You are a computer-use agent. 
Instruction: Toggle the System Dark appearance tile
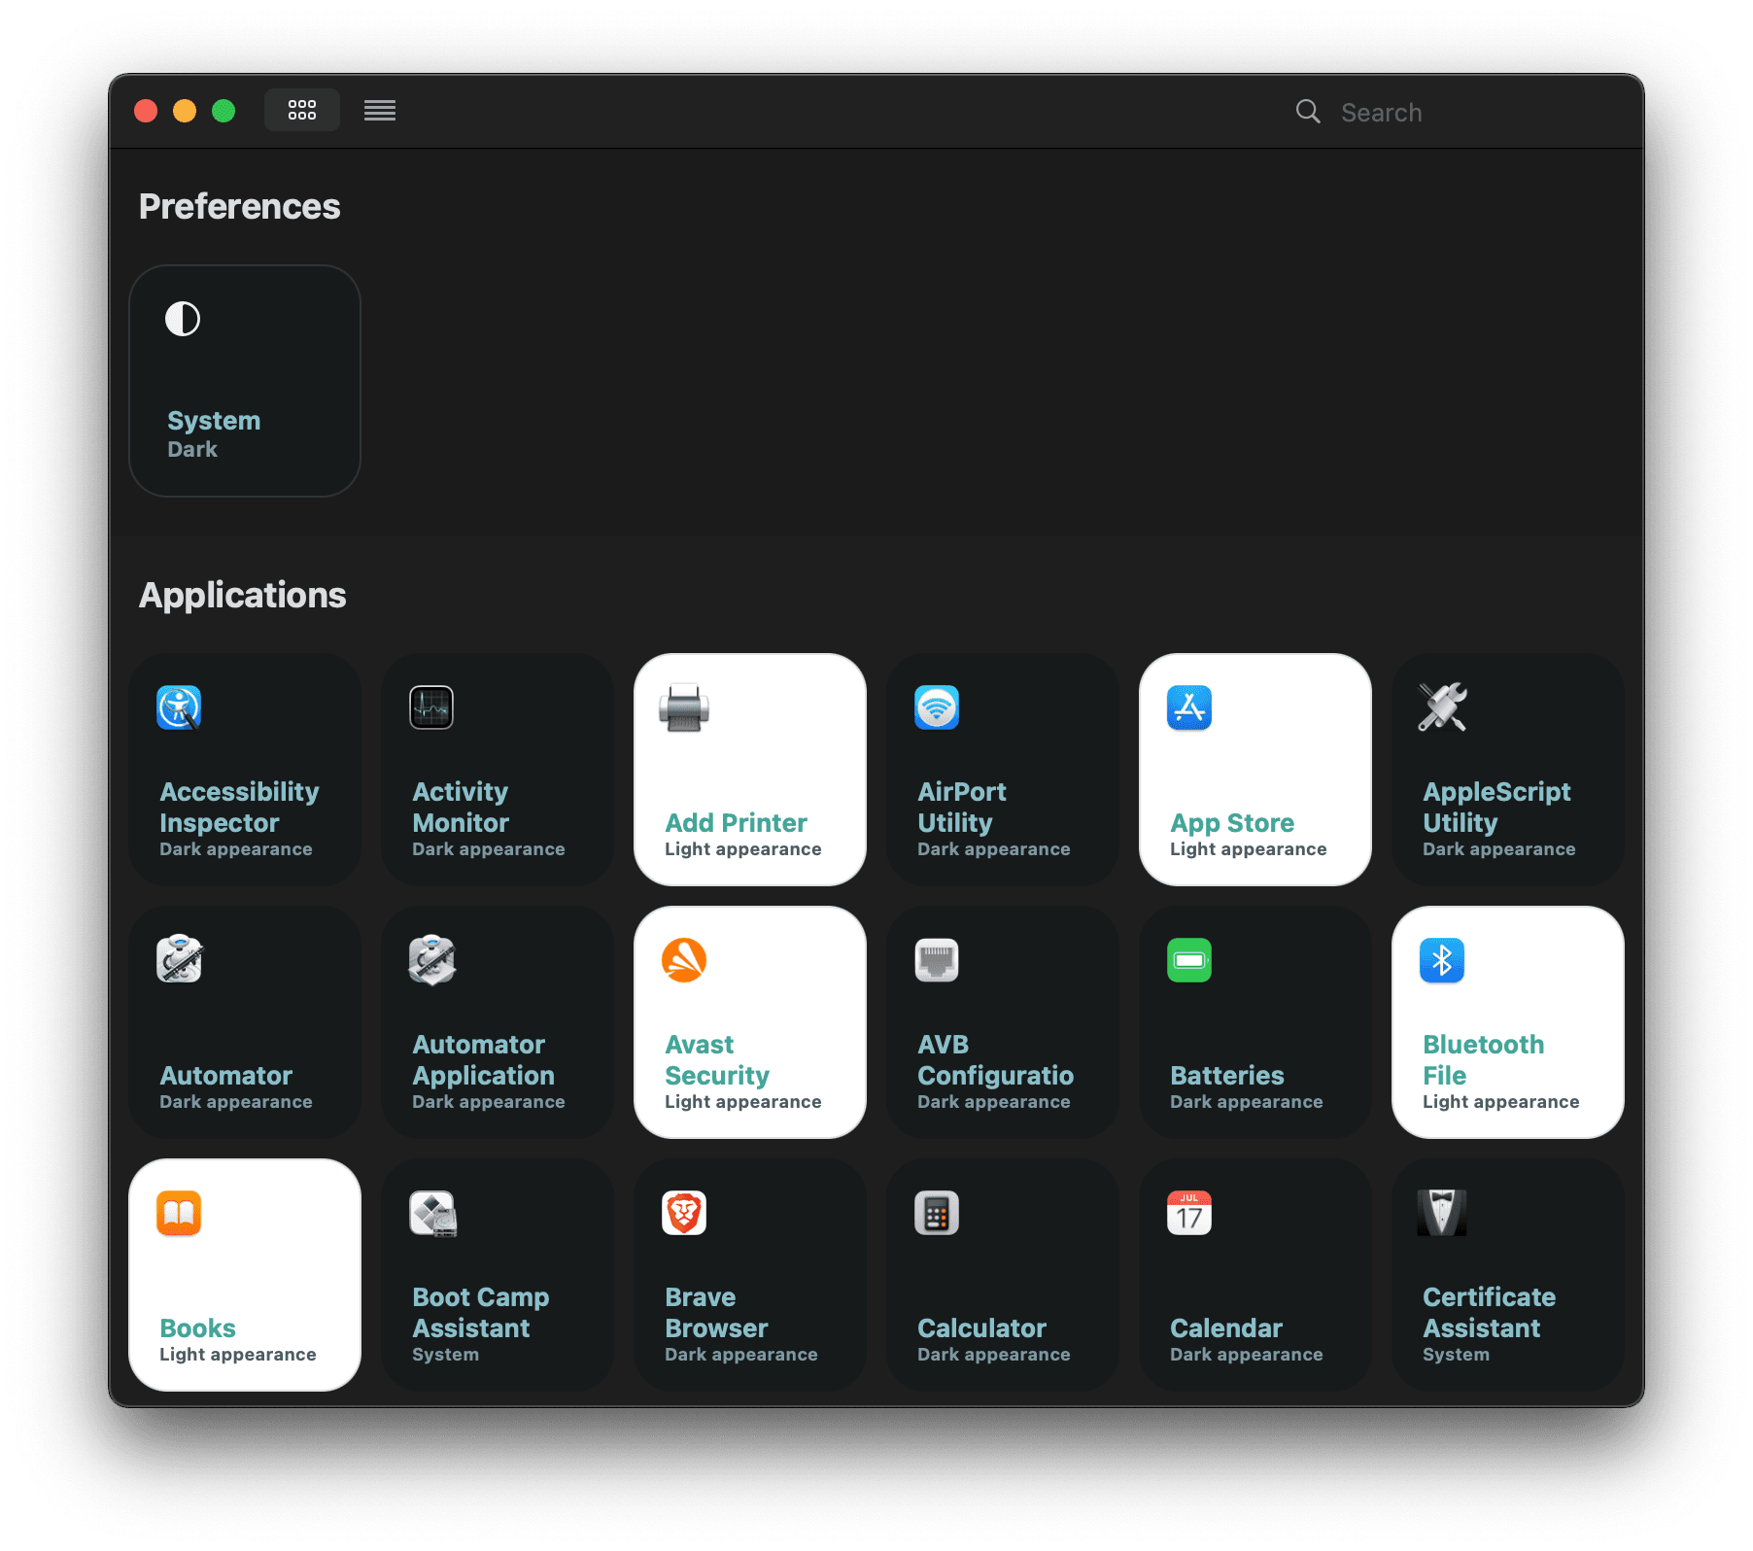coord(245,381)
